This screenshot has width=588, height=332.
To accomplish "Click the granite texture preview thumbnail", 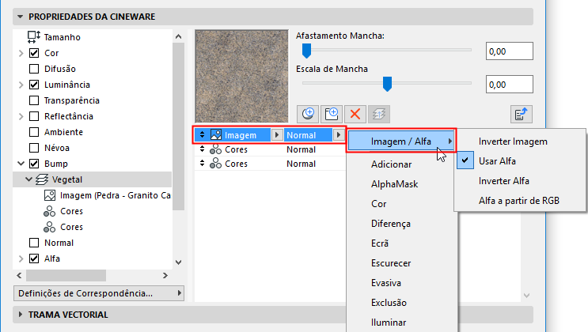I will 242,76.
